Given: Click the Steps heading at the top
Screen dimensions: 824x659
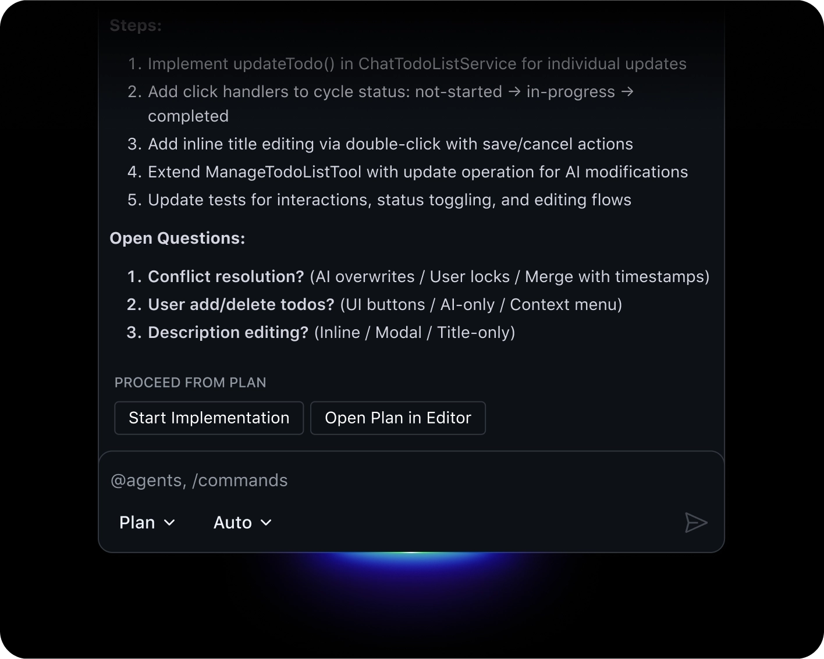Looking at the screenshot, I should 135,25.
